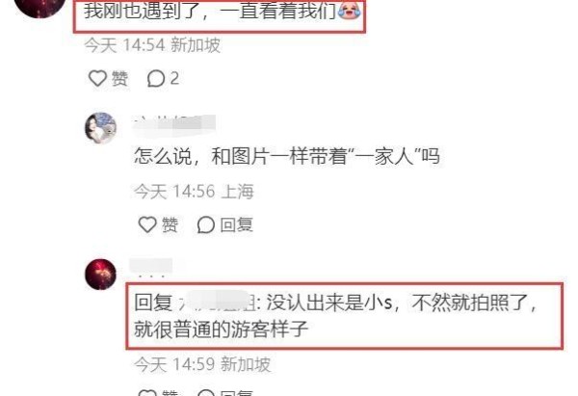
Task: Select reply text 没认出来是小s，不然就拍照了
Action: (401, 303)
